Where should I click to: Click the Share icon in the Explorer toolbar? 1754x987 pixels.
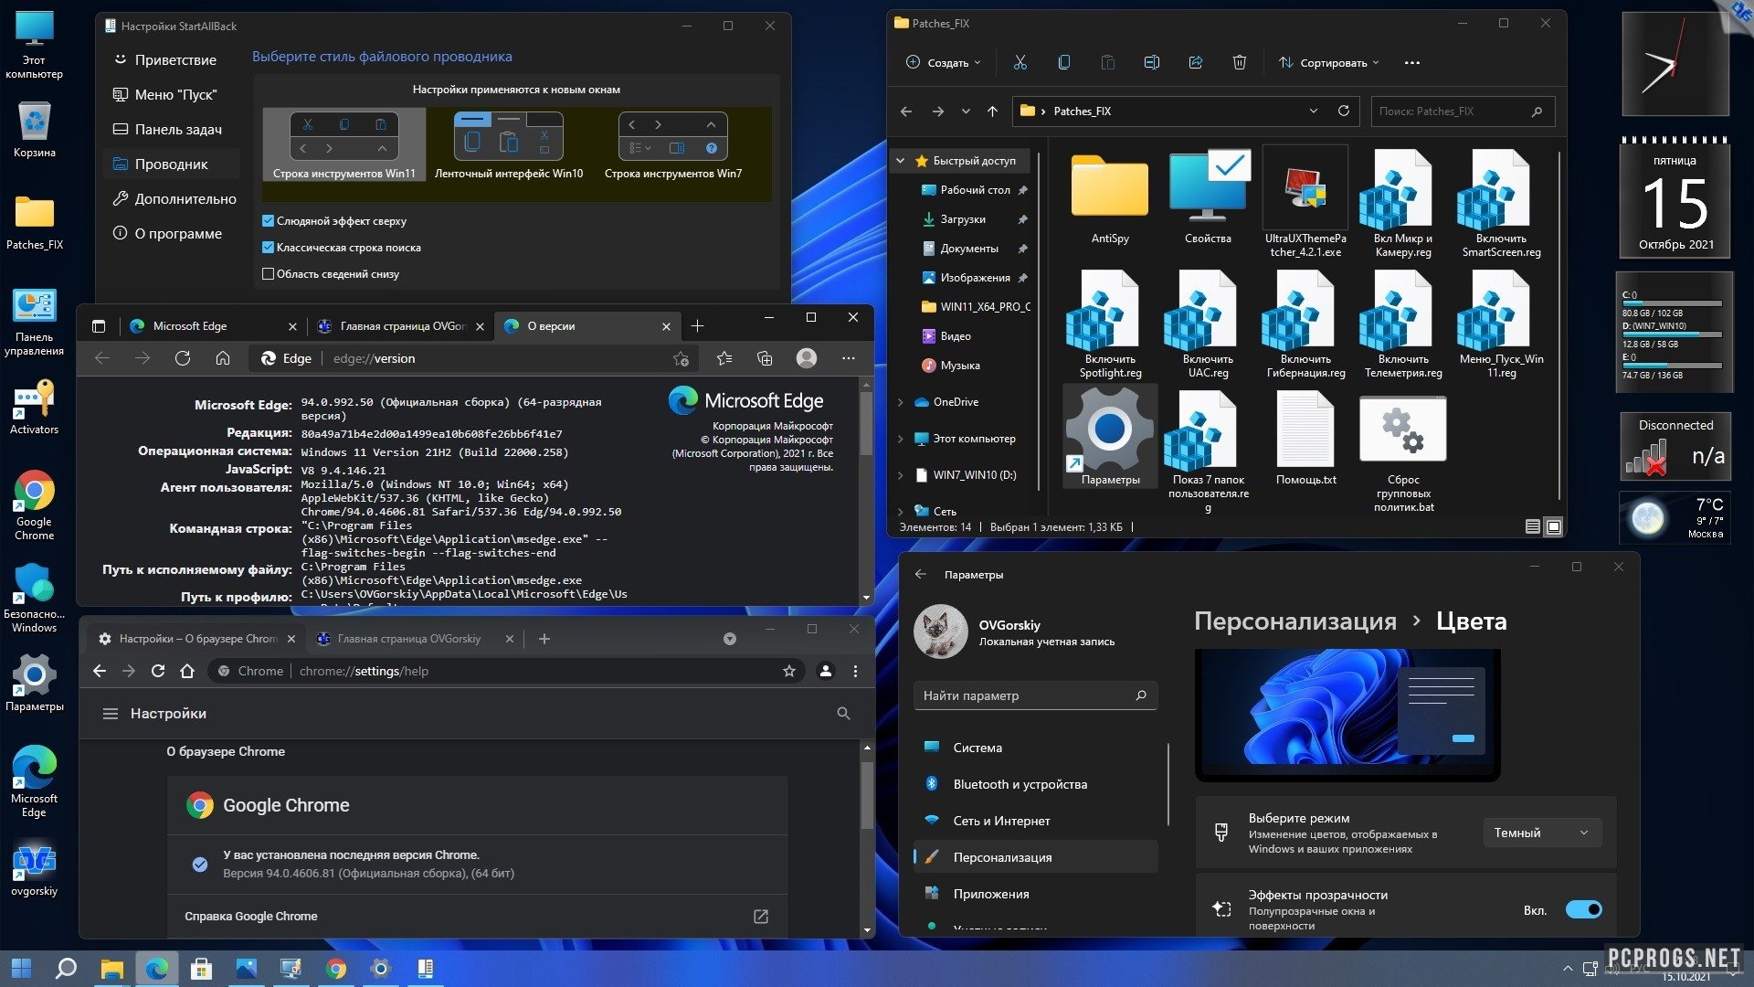coord(1195,62)
